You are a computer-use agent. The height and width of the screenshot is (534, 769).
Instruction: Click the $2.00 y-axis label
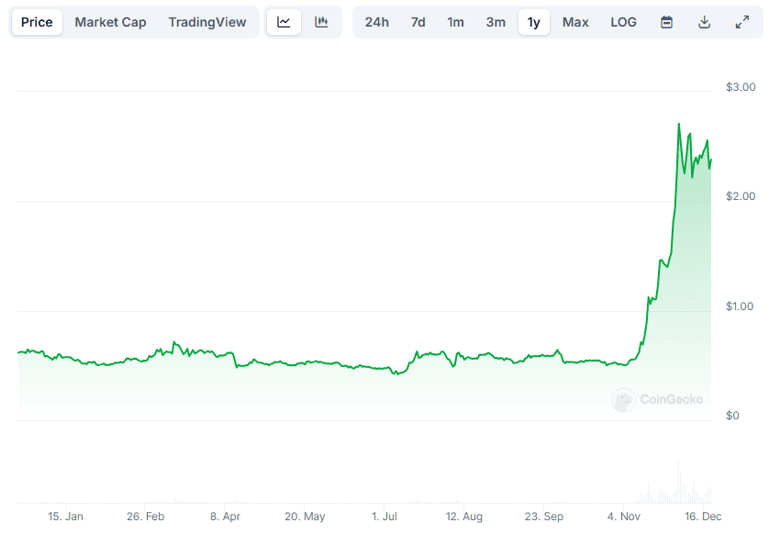[x=741, y=196]
